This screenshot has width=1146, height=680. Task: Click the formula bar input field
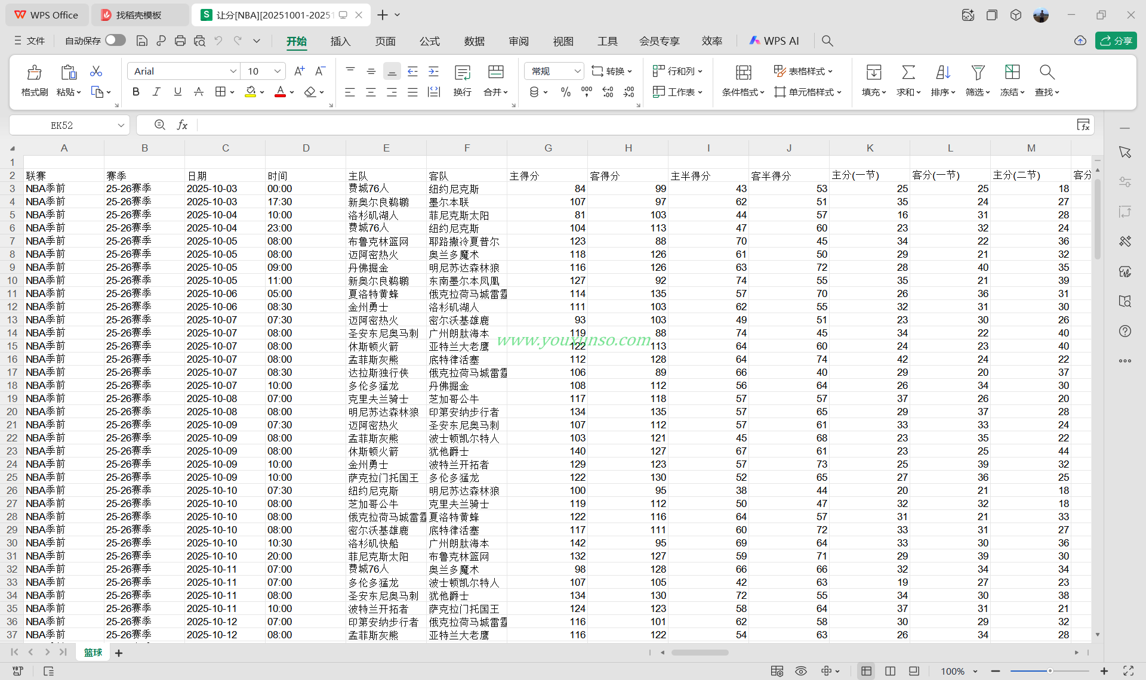636,125
